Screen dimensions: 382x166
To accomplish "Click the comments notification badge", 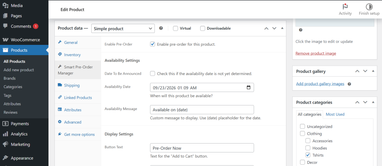I will pyautogui.click(x=36, y=26).
